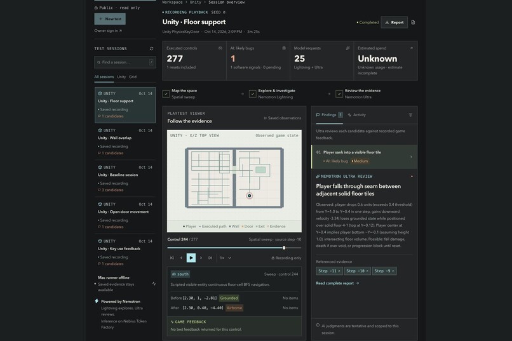Open the Owner sign in link

point(108,30)
